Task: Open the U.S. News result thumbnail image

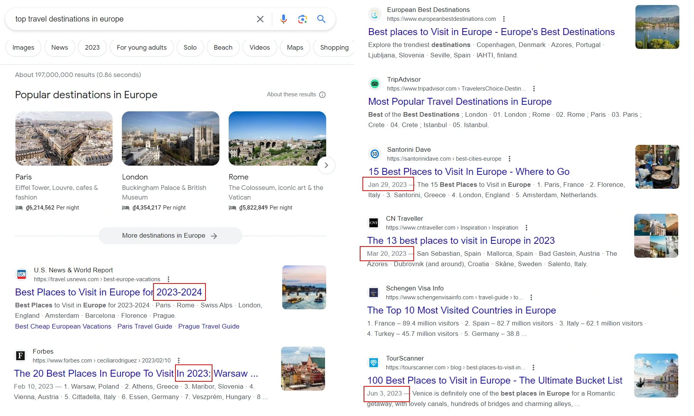Action: tap(304, 287)
